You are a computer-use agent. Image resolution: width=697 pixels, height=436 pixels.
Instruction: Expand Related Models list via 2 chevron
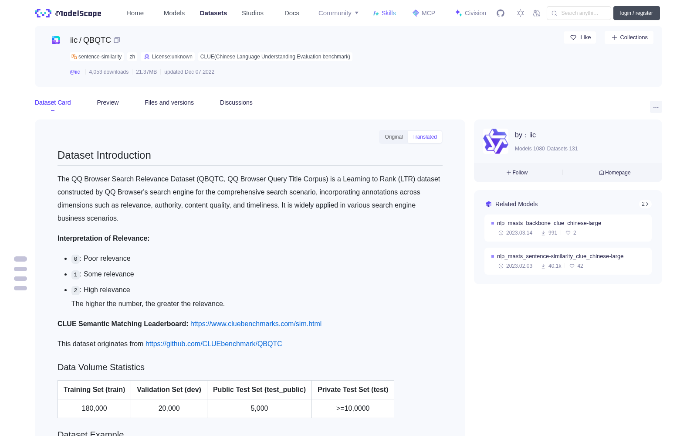point(645,204)
